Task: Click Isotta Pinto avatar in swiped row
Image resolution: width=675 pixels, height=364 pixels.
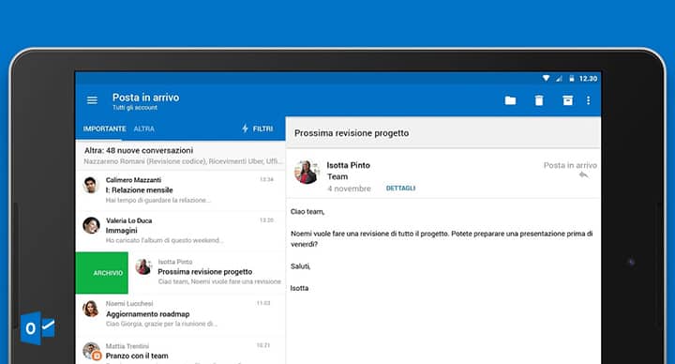Action: click(143, 266)
